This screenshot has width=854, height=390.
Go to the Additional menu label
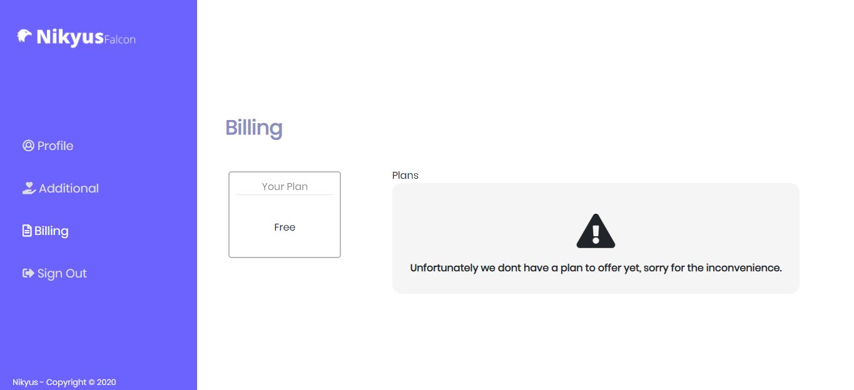[69, 188]
